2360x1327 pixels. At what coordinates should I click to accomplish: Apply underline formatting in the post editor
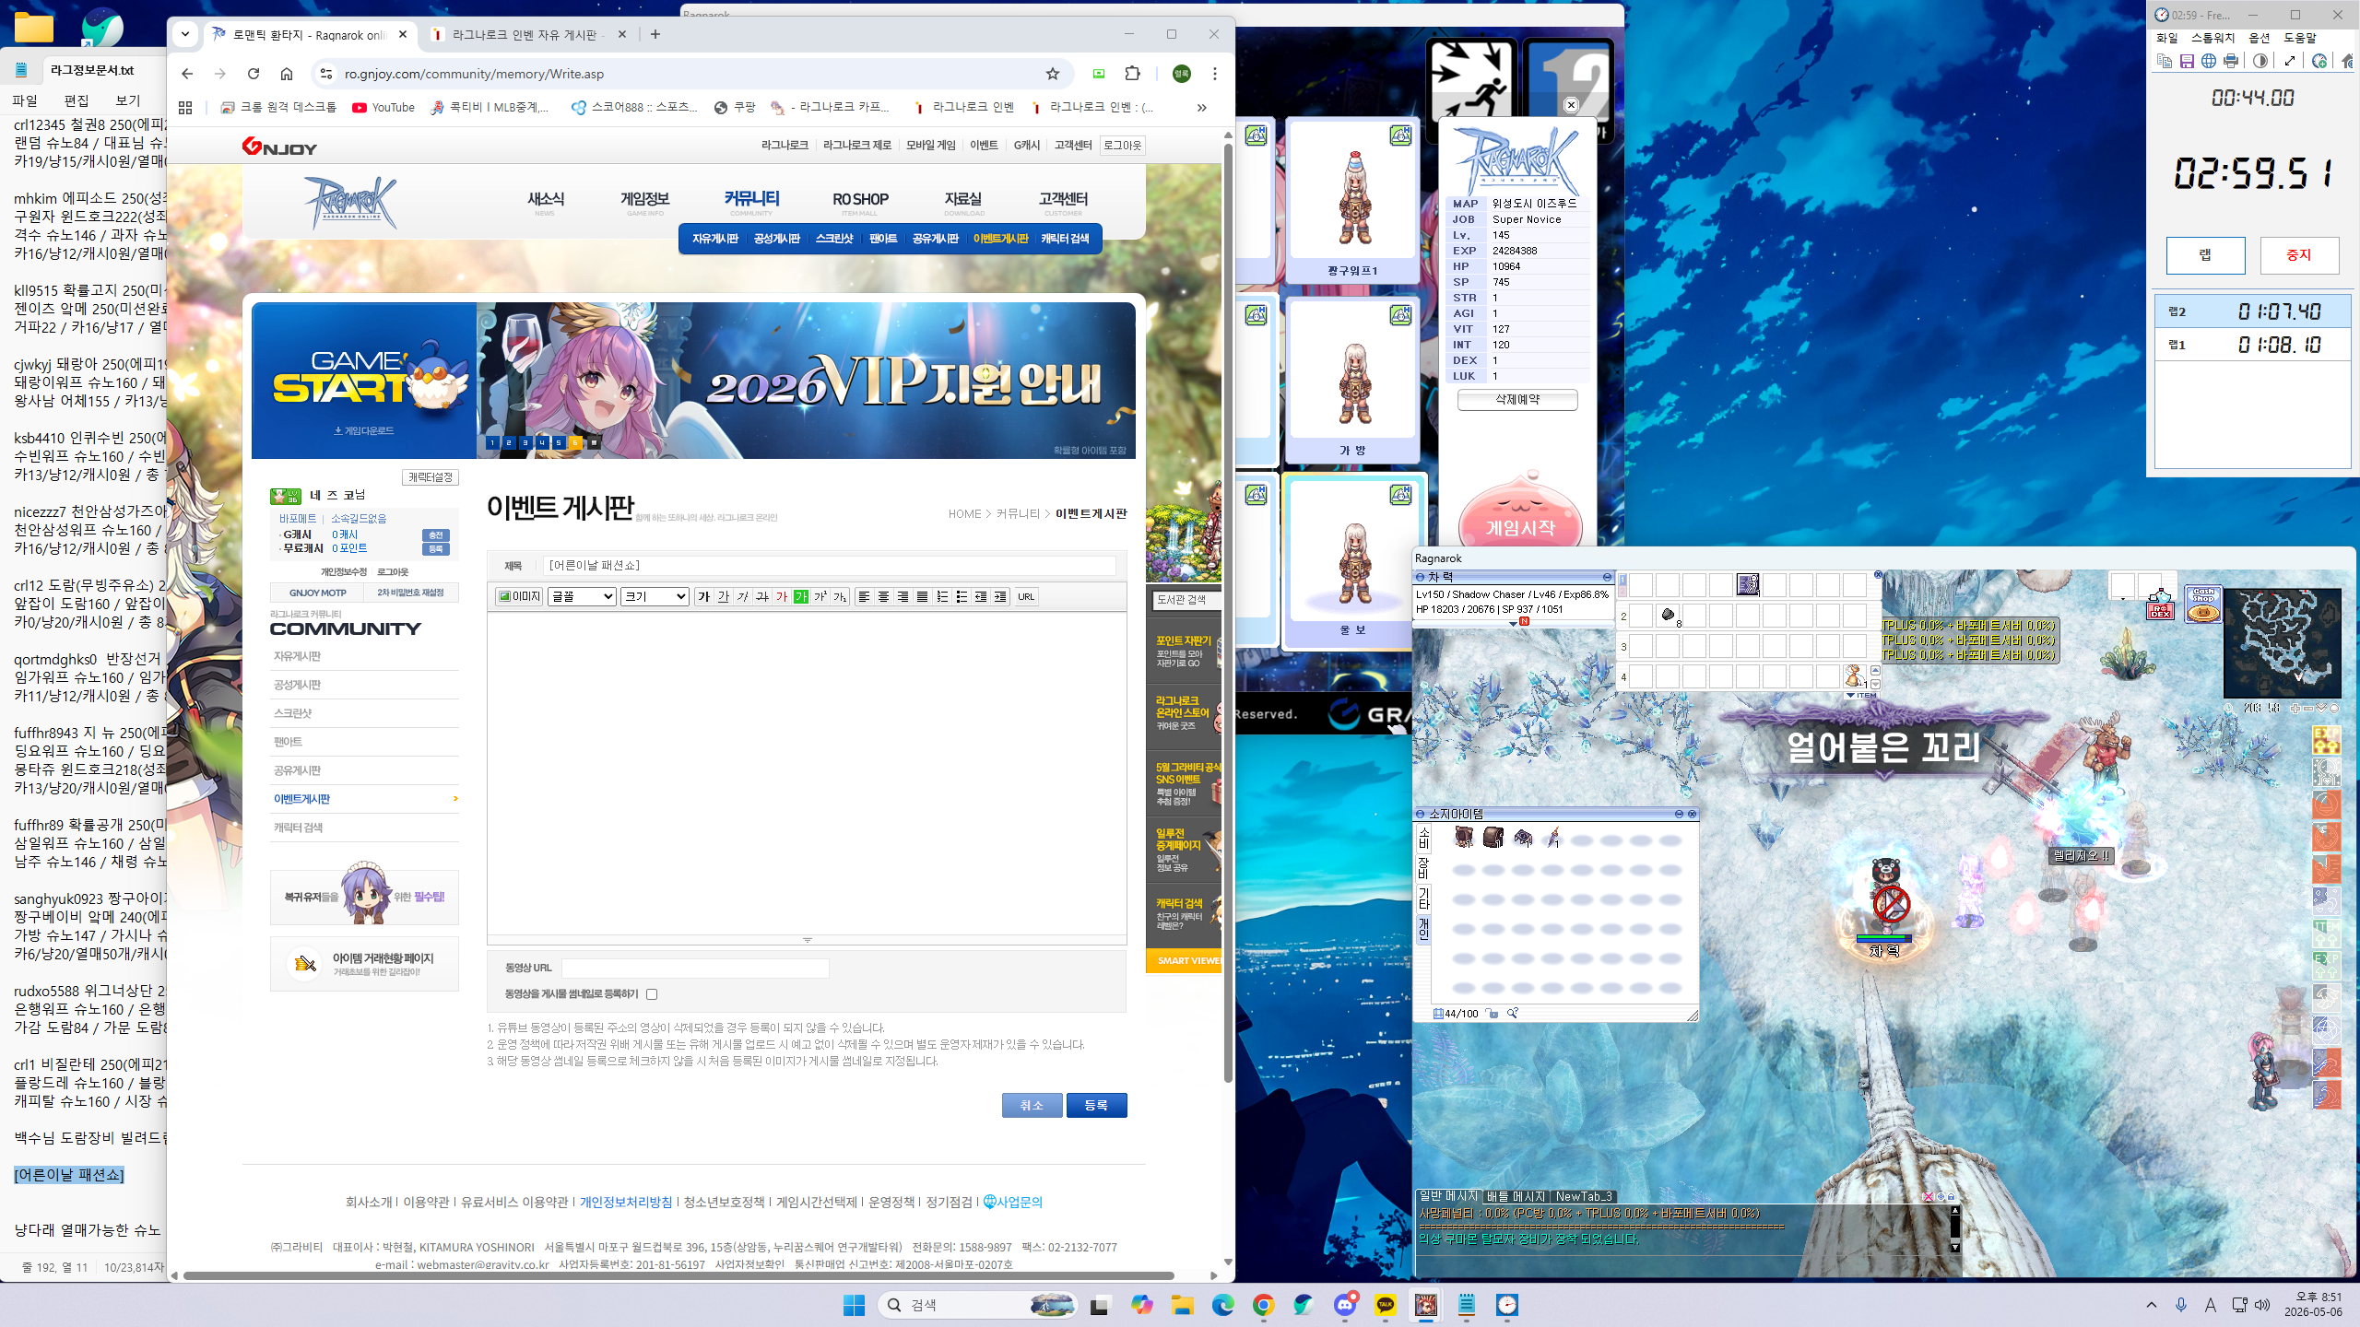click(724, 596)
